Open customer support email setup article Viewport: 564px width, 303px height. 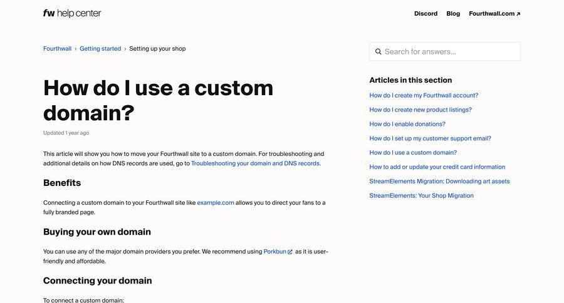(x=430, y=138)
